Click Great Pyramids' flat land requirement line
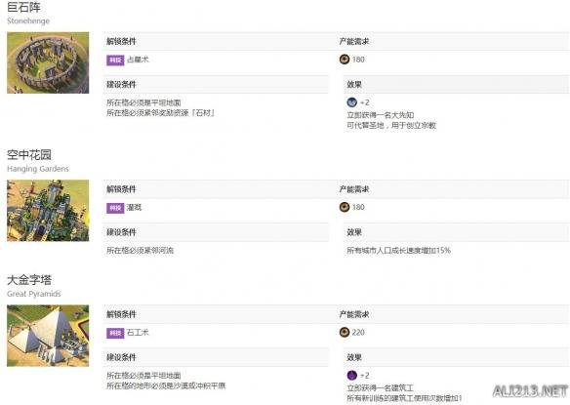The height and width of the screenshot is (405, 570). point(143,376)
